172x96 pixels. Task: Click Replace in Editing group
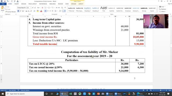(163, 9)
